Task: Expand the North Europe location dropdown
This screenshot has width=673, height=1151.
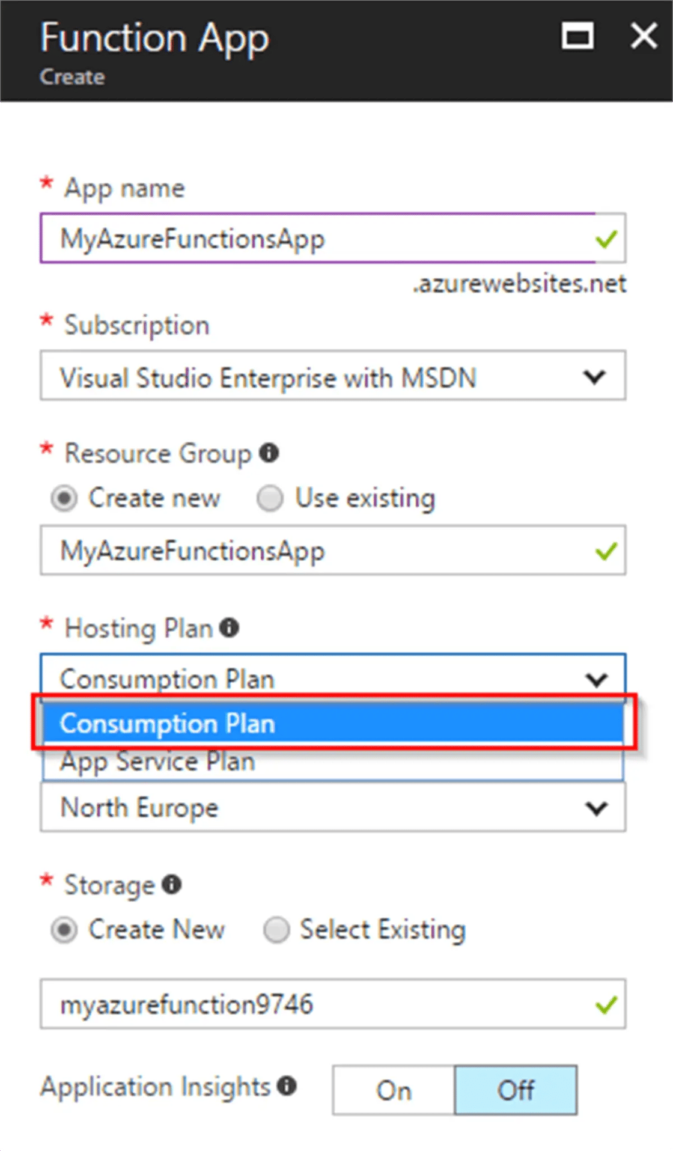Action: point(595,808)
